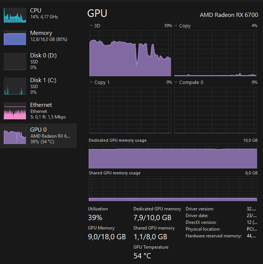Image resolution: width=263 pixels, height=264 pixels.
Task: Open Disk 1 (C:) performance view
Action: (x=38, y=86)
